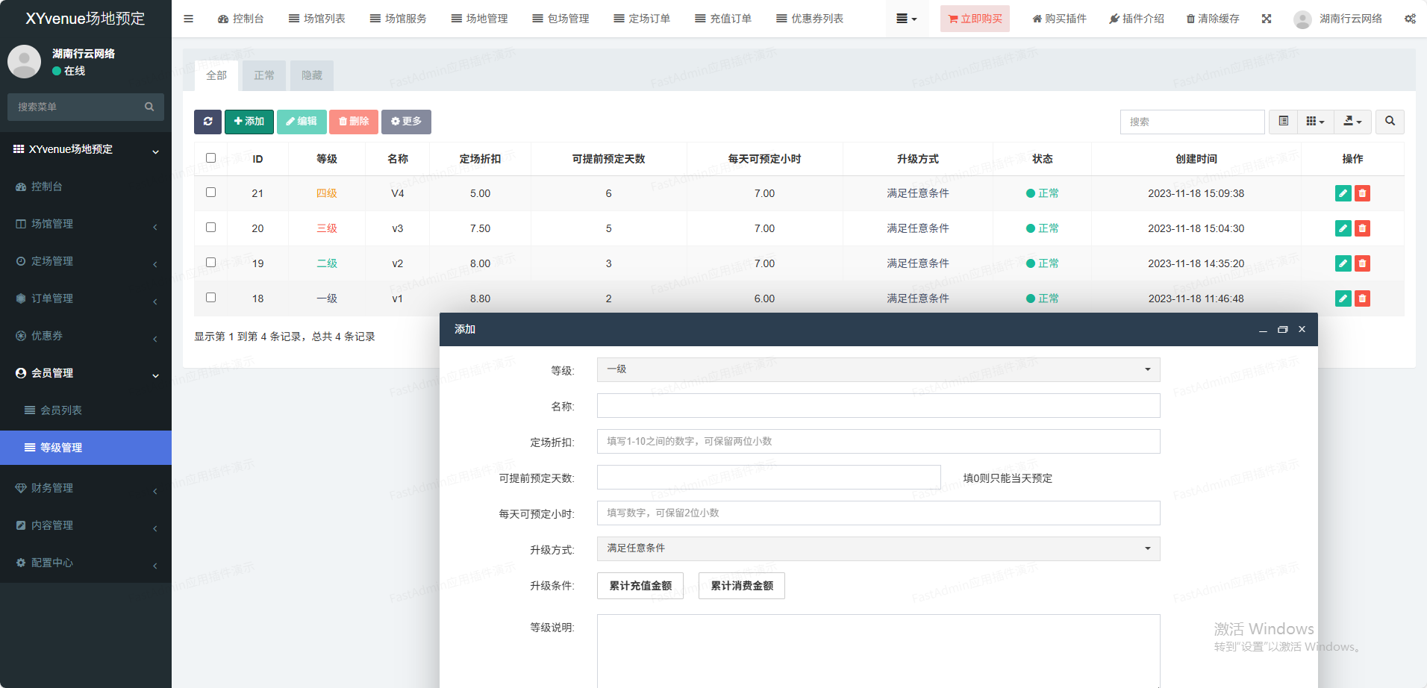This screenshot has width=1427, height=688.
Task: Click the edit pencil icon for row 21
Action: 1343,193
